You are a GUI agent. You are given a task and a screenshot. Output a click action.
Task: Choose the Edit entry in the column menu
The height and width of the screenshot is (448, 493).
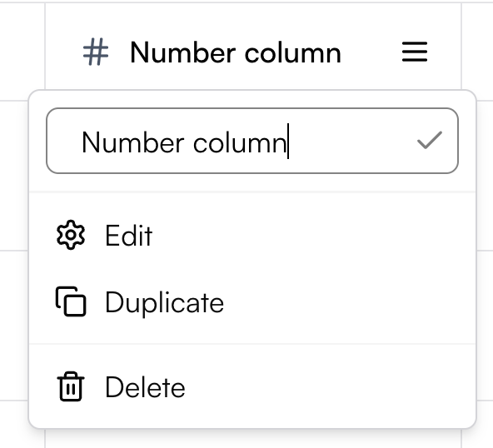(252, 235)
